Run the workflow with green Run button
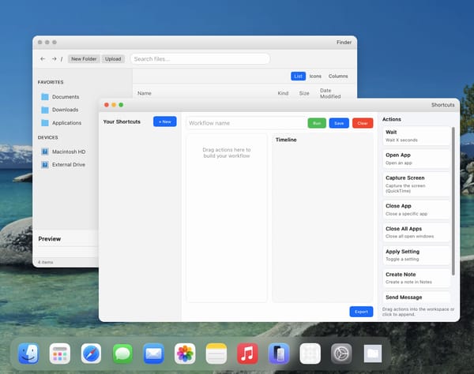This screenshot has height=374, width=474. click(x=317, y=123)
